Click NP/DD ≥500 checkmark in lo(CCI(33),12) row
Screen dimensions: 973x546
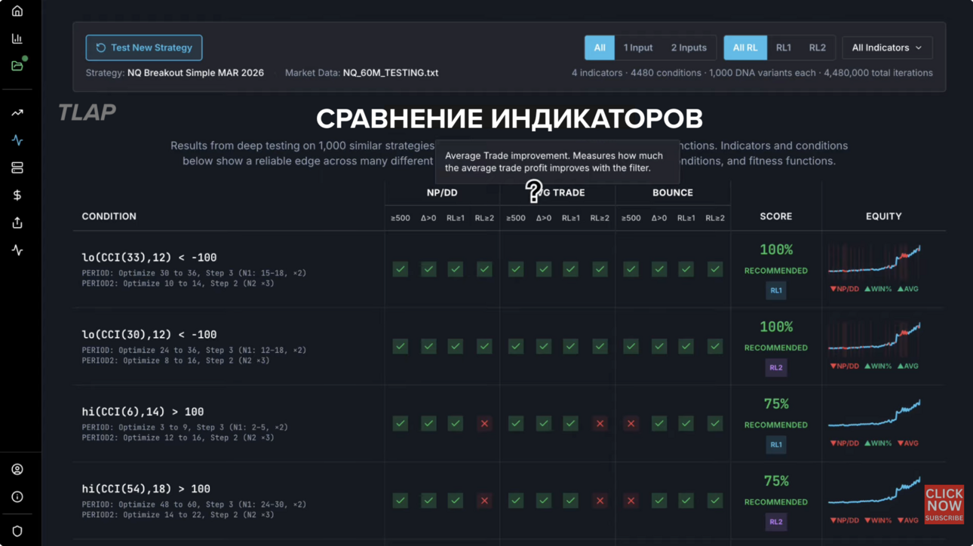point(401,269)
